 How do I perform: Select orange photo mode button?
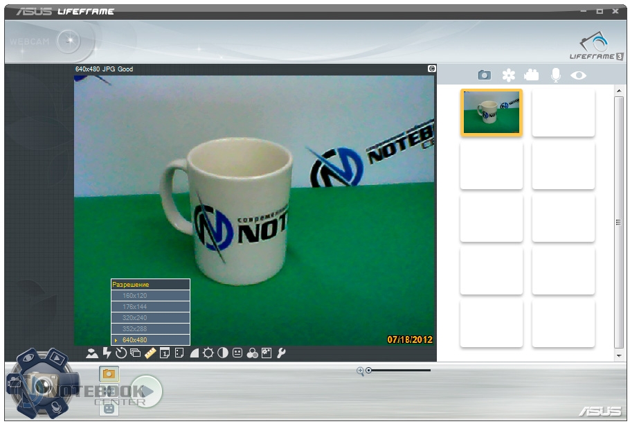(109, 373)
